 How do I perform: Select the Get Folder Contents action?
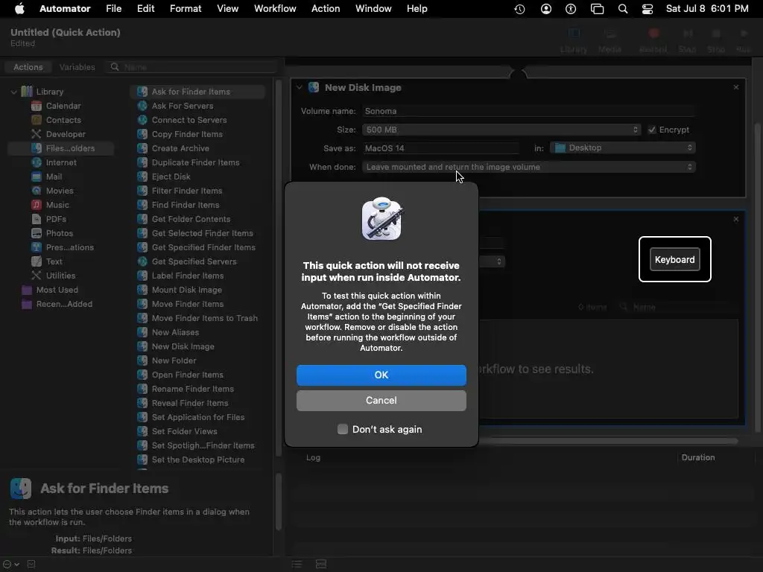[x=191, y=219]
